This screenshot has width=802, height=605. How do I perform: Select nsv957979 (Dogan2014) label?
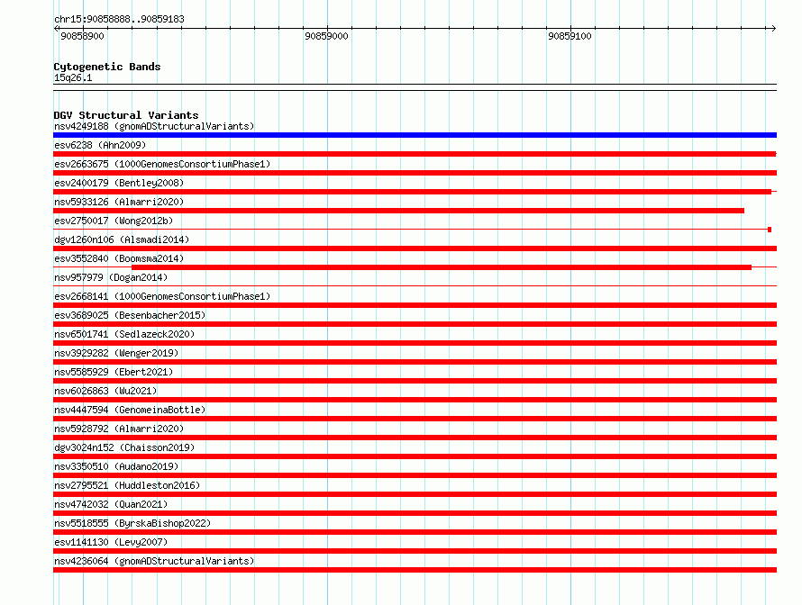[111, 277]
